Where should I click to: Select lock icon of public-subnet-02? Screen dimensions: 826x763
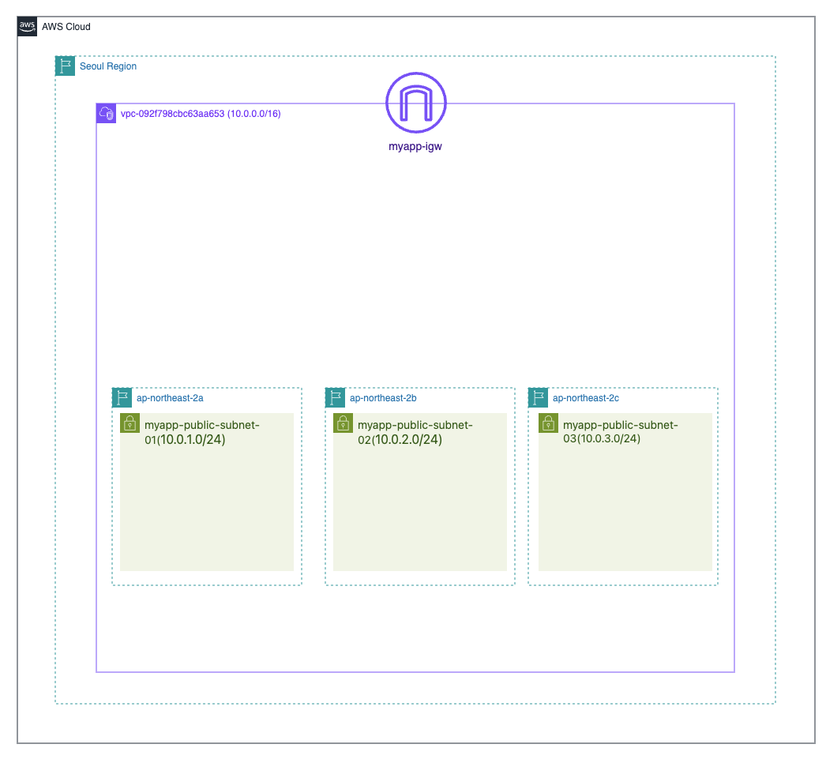343,423
